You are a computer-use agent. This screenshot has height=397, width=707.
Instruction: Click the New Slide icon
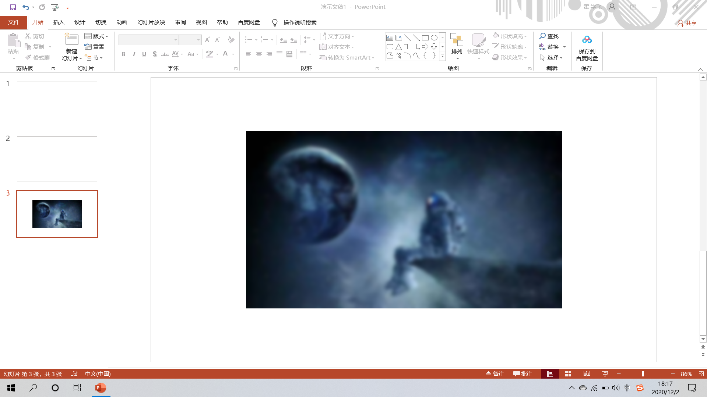pos(71,40)
